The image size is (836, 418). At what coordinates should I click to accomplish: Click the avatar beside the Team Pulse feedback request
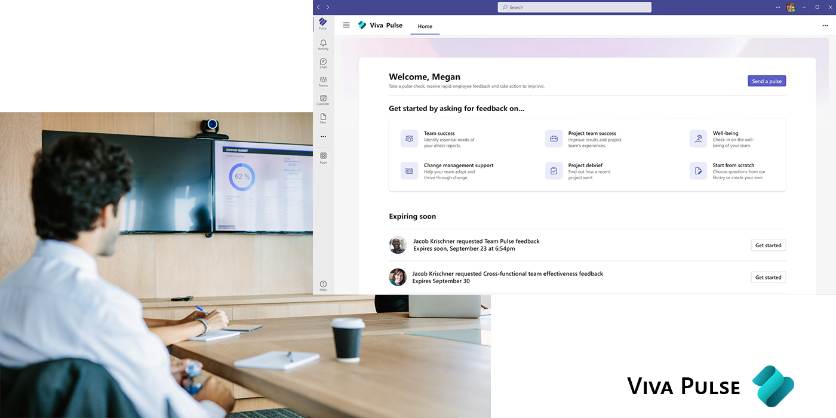(398, 245)
